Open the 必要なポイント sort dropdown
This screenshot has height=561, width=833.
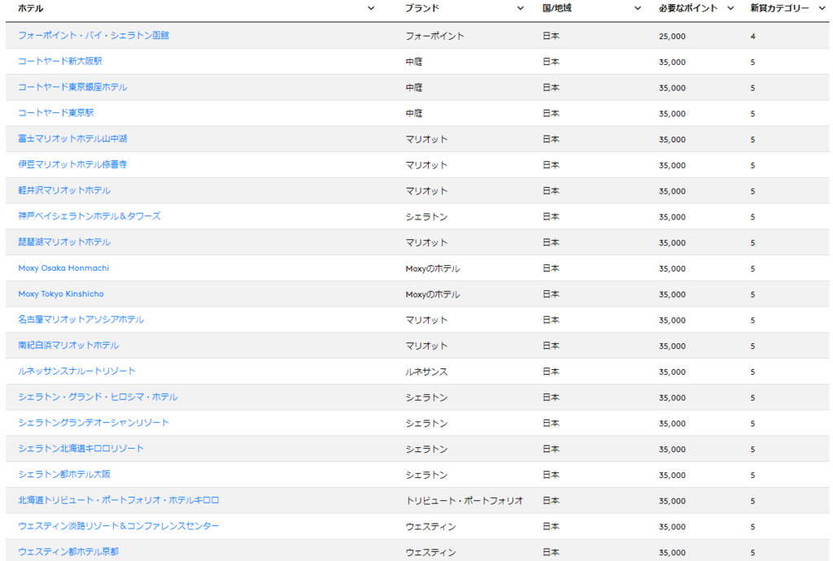[729, 8]
